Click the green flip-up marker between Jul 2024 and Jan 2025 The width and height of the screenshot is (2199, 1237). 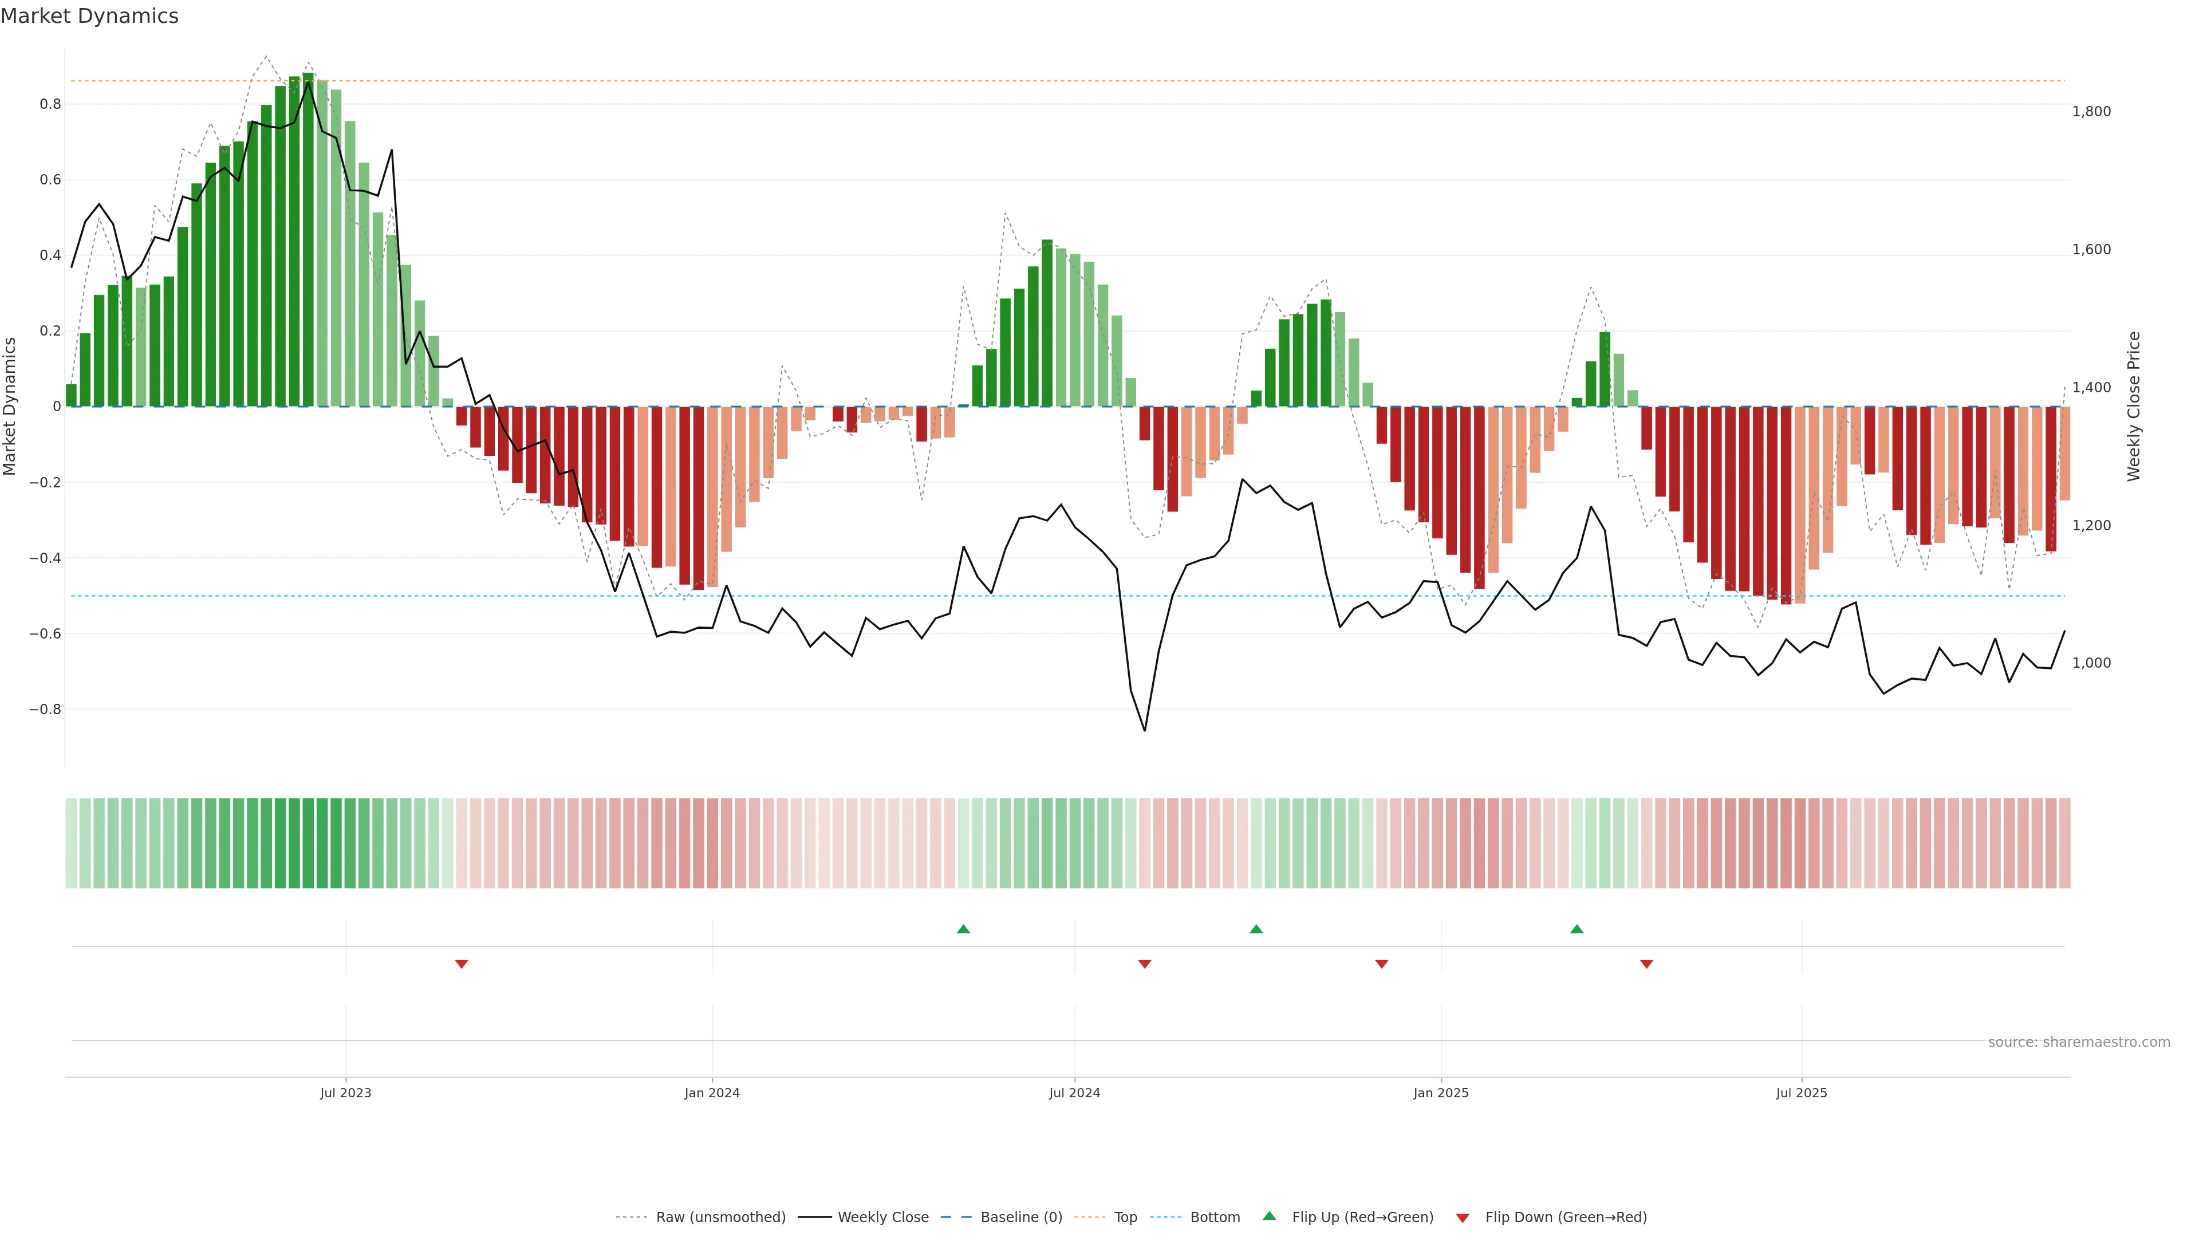(1256, 929)
